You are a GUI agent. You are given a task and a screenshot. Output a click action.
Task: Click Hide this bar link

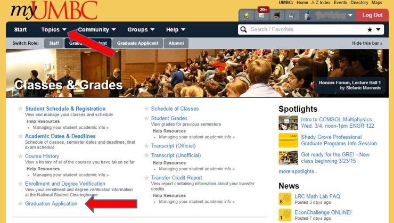pyautogui.click(x=367, y=43)
